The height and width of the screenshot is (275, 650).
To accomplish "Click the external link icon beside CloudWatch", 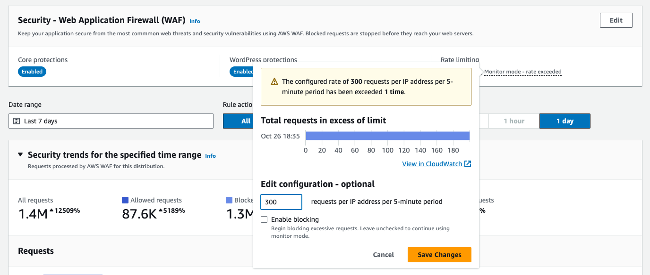I will tap(468, 164).
